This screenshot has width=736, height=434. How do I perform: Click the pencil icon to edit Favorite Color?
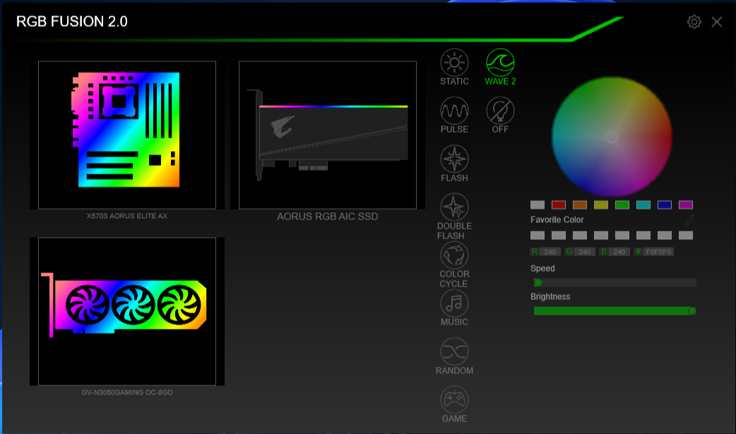point(689,219)
